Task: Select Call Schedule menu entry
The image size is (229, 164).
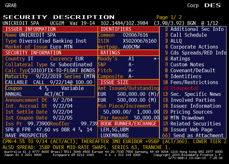Action: point(189,35)
